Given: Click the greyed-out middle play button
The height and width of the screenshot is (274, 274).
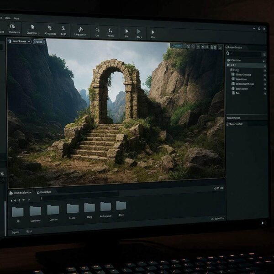Looking at the screenshot, I should [x=138, y=32].
